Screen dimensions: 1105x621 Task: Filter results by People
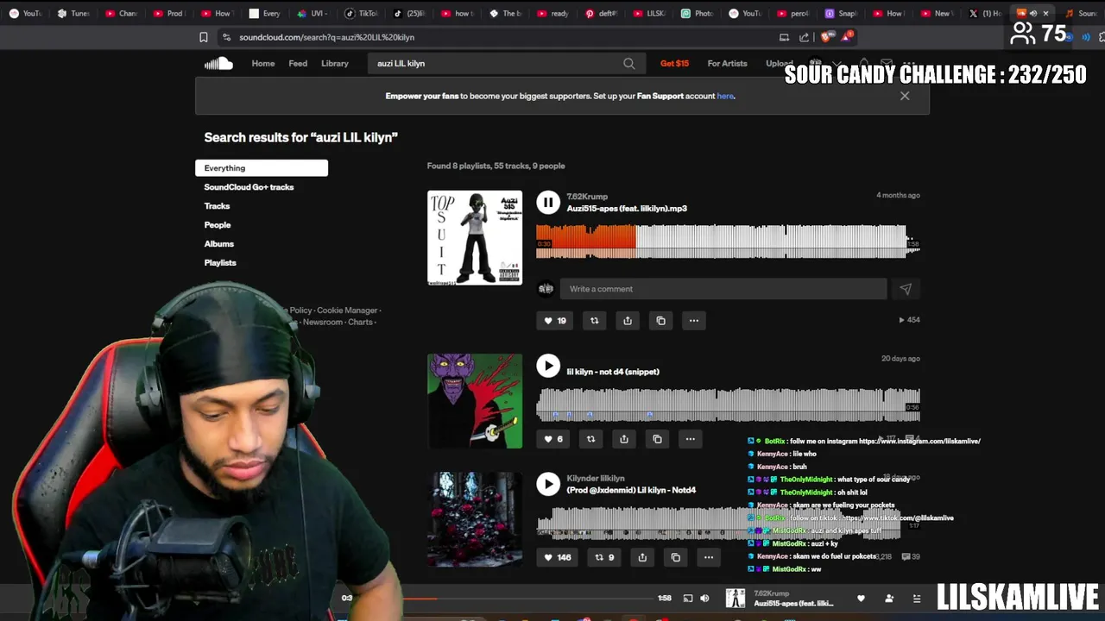pos(218,225)
